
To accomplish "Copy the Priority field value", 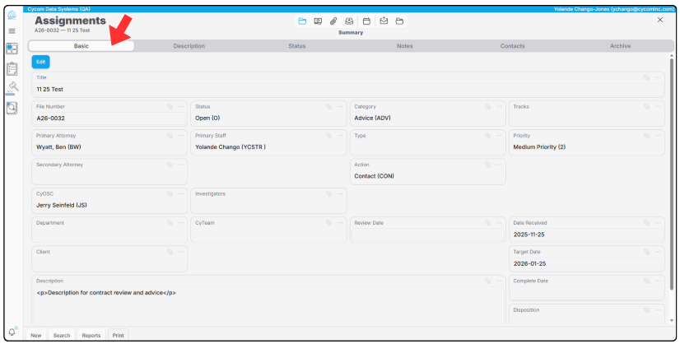I will point(646,135).
